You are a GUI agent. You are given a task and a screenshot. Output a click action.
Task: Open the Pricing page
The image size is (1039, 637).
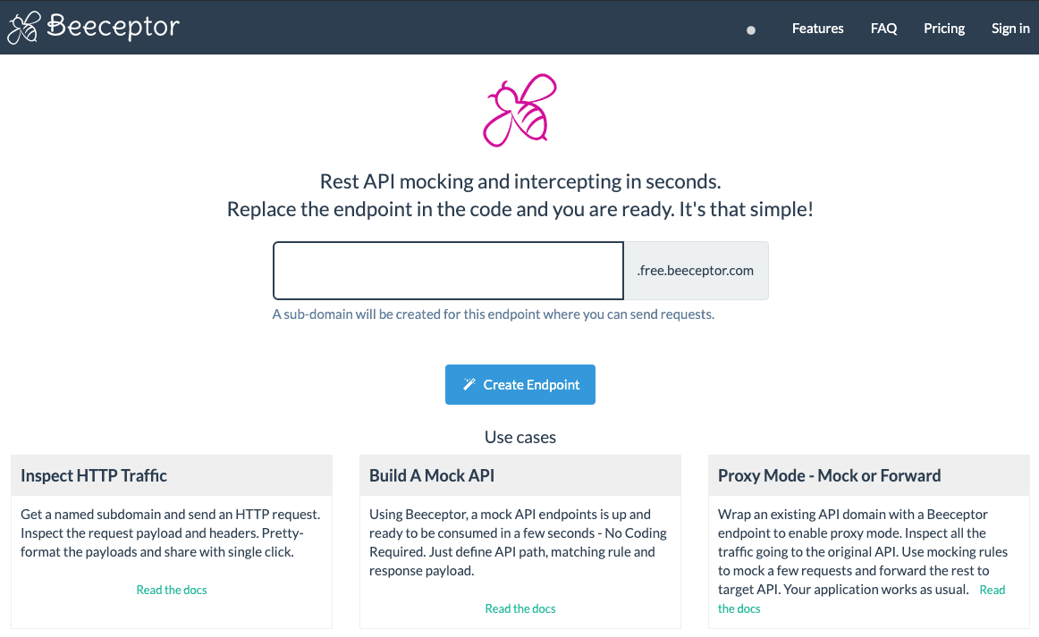944,28
